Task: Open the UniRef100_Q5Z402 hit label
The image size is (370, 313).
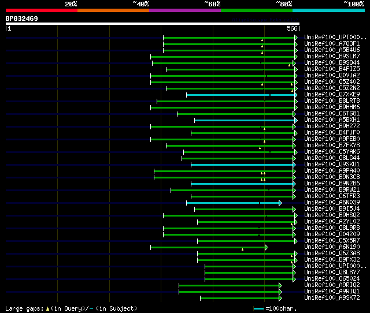Action: pyautogui.click(x=332, y=82)
